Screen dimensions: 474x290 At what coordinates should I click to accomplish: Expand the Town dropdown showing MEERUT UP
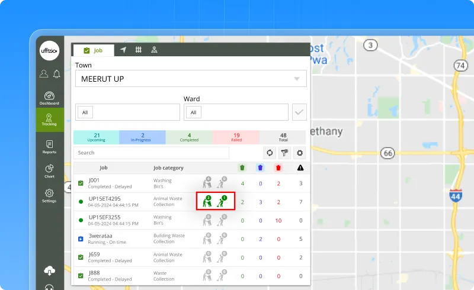191,79
